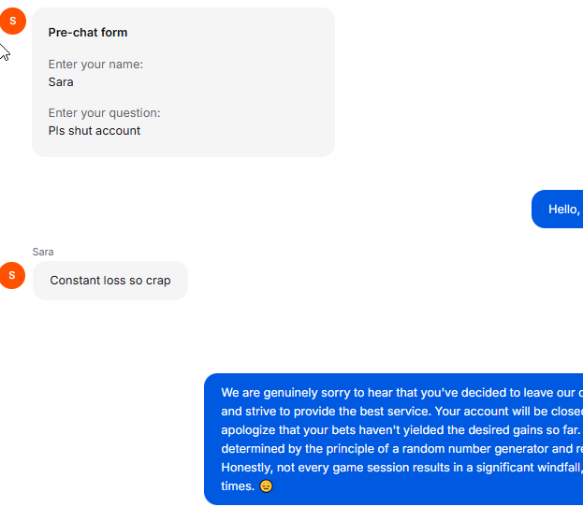Click the "Sara" sender name above the message
This screenshot has height=507, width=583.
coord(43,252)
